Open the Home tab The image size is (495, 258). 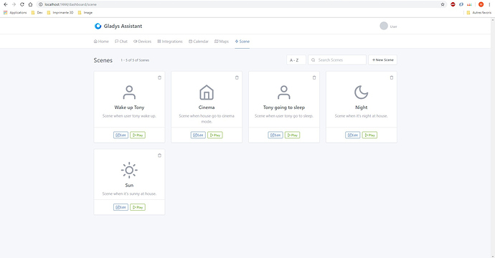[101, 42]
